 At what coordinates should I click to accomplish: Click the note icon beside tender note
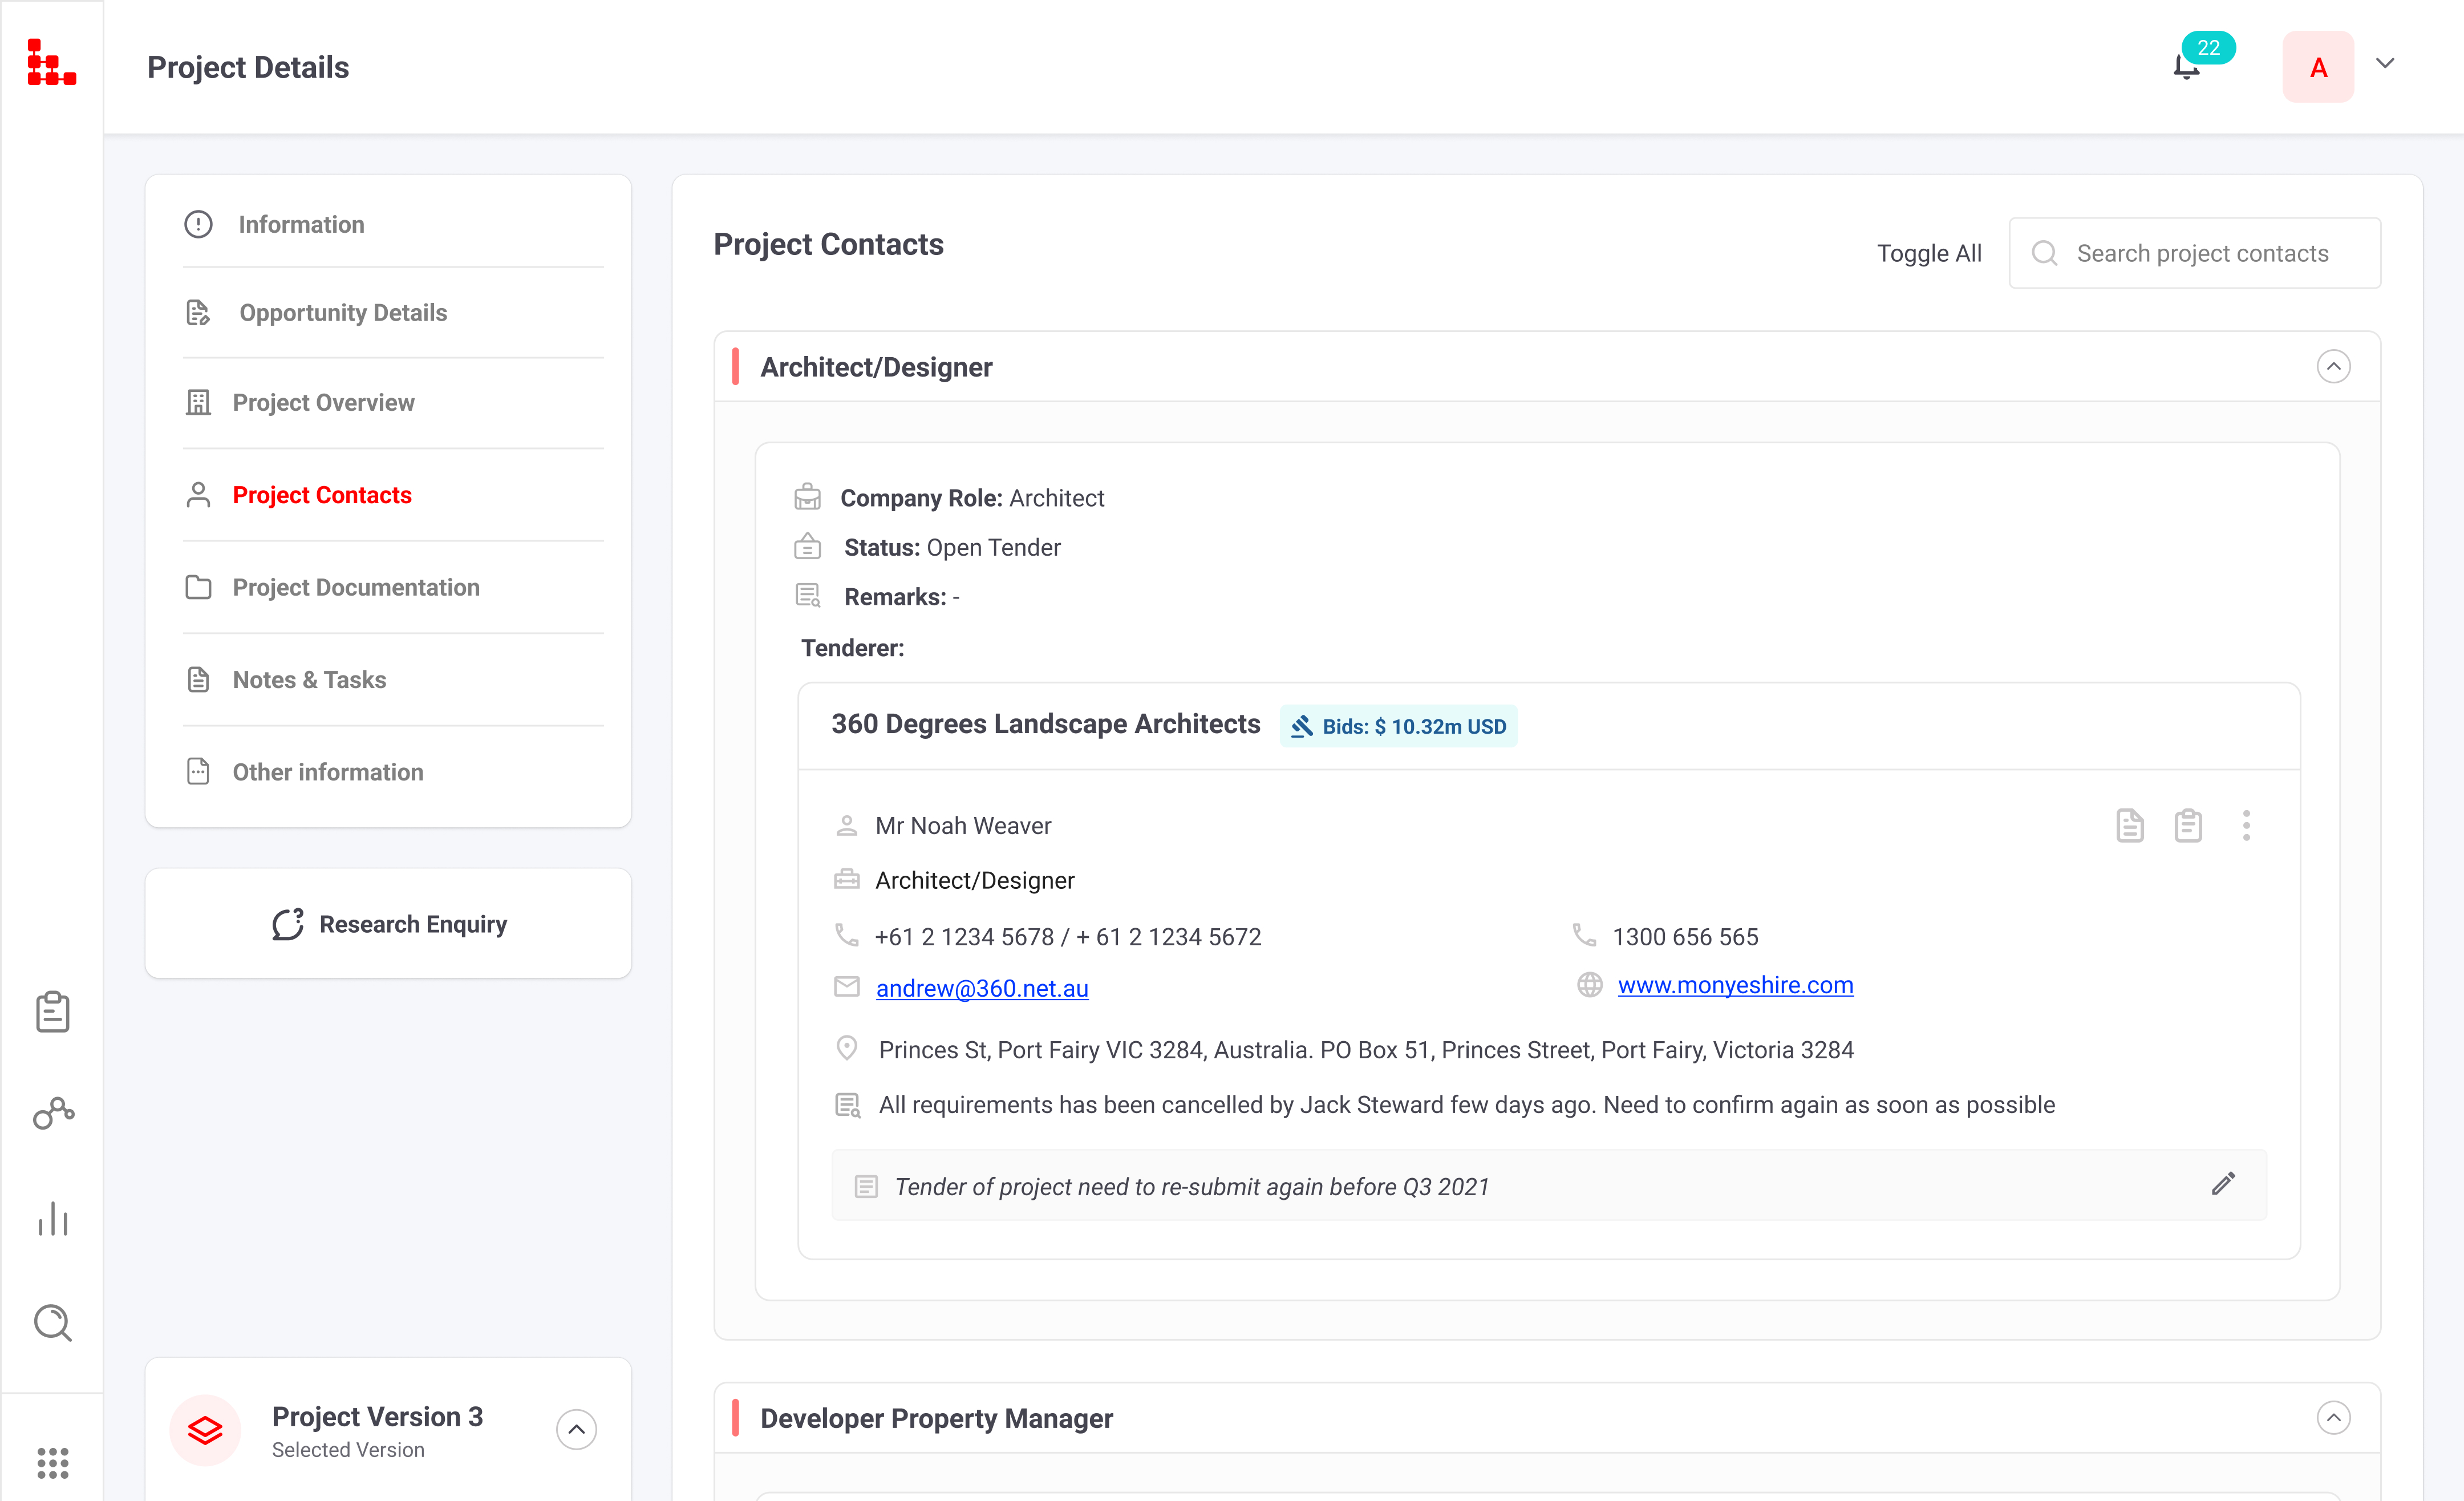866,1186
